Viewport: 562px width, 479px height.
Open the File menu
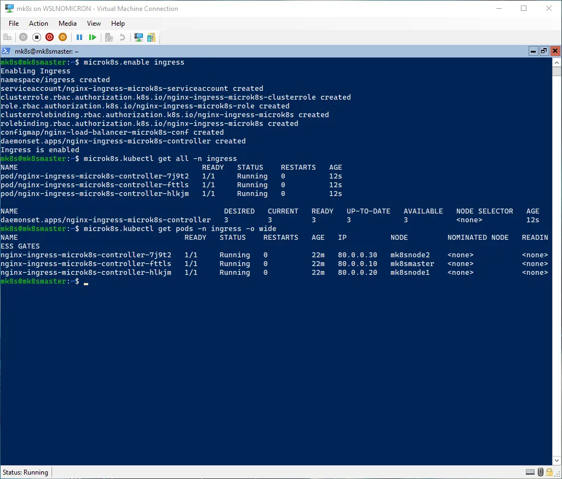[x=14, y=24]
